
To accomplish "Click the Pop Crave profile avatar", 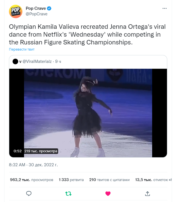I will click(x=16, y=11).
